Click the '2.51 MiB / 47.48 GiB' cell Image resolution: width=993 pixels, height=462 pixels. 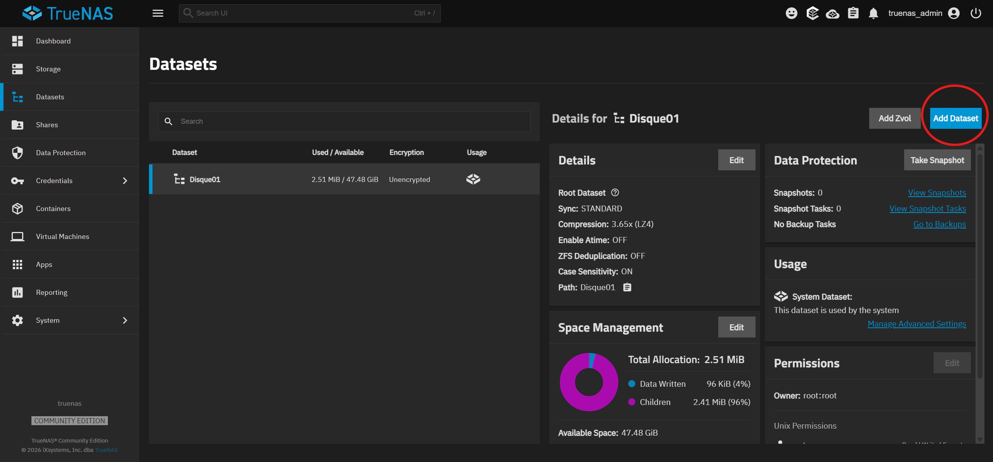pyautogui.click(x=345, y=180)
